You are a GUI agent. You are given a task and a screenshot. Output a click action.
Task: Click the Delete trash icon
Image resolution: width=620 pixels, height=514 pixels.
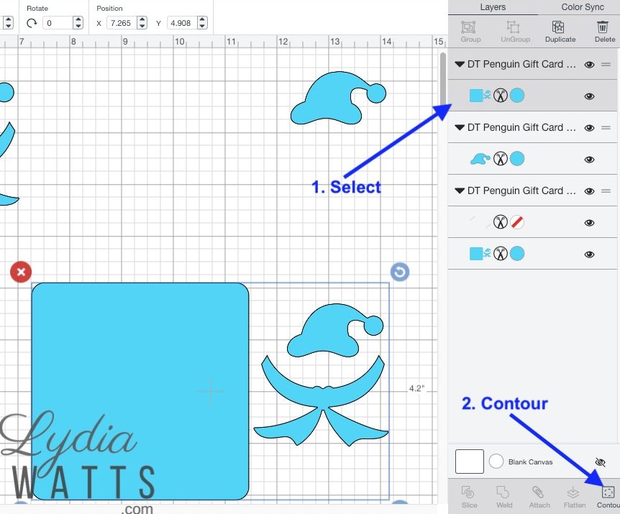tap(603, 27)
